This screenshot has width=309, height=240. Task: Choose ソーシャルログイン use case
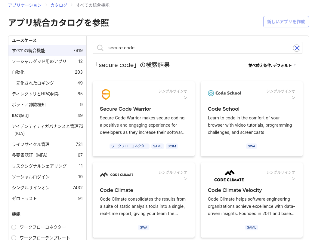[47, 177]
